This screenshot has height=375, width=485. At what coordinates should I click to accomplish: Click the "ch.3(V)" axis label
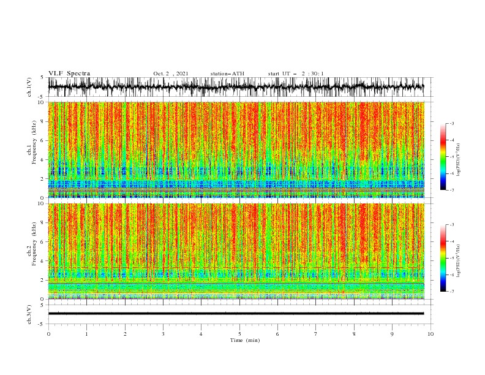(29, 314)
